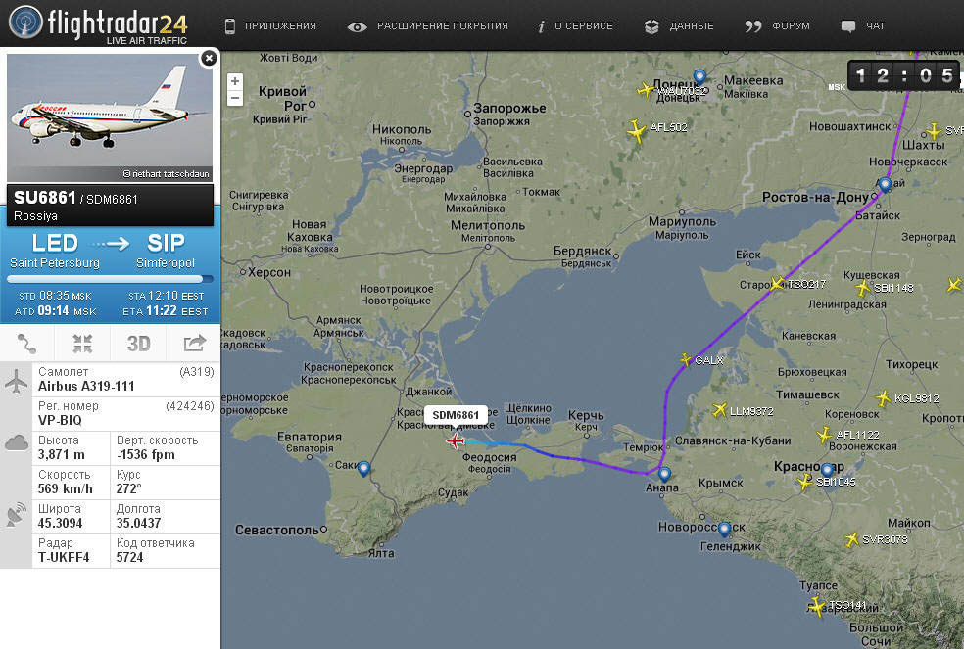The width and height of the screenshot is (964, 649).
Task: Go to the Форум section
Action: coord(778,26)
